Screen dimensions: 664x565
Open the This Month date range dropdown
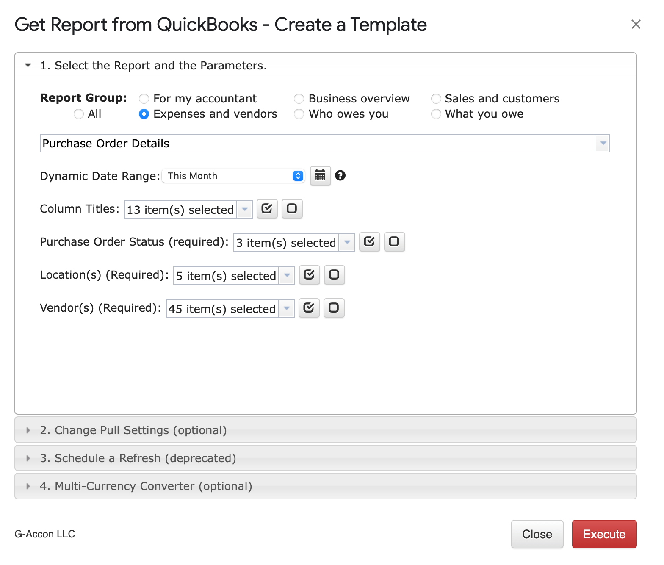(x=233, y=176)
